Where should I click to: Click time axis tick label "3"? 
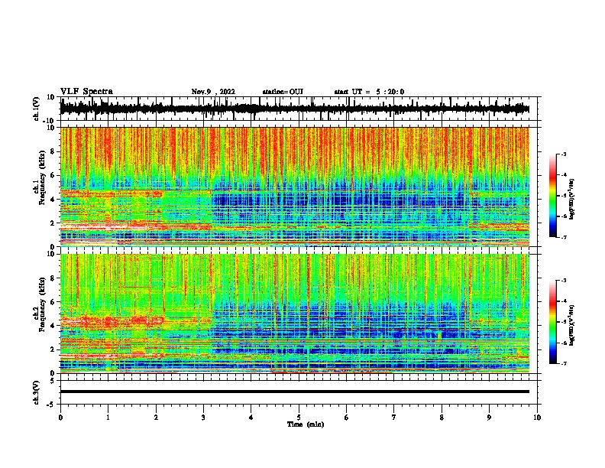coord(203,418)
